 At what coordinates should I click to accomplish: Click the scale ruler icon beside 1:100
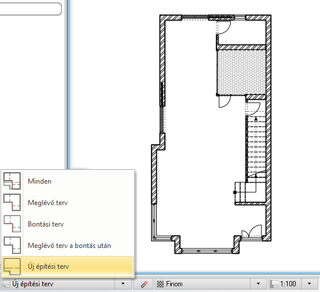pos(274,284)
